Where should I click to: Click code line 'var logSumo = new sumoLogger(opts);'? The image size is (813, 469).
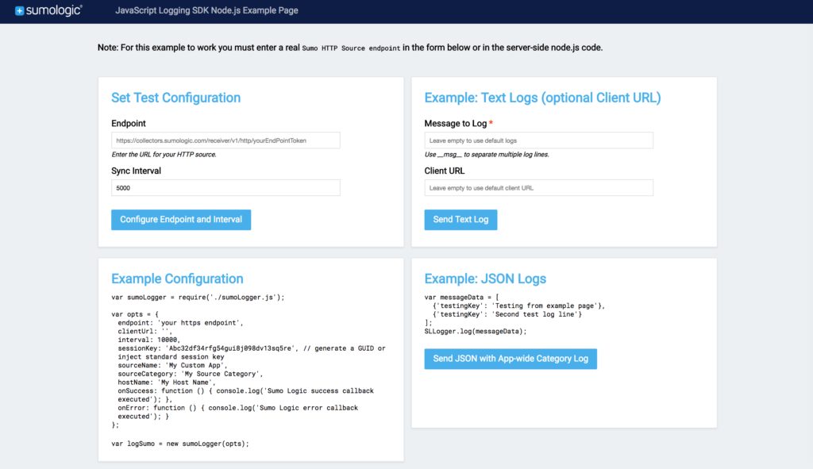point(180,444)
